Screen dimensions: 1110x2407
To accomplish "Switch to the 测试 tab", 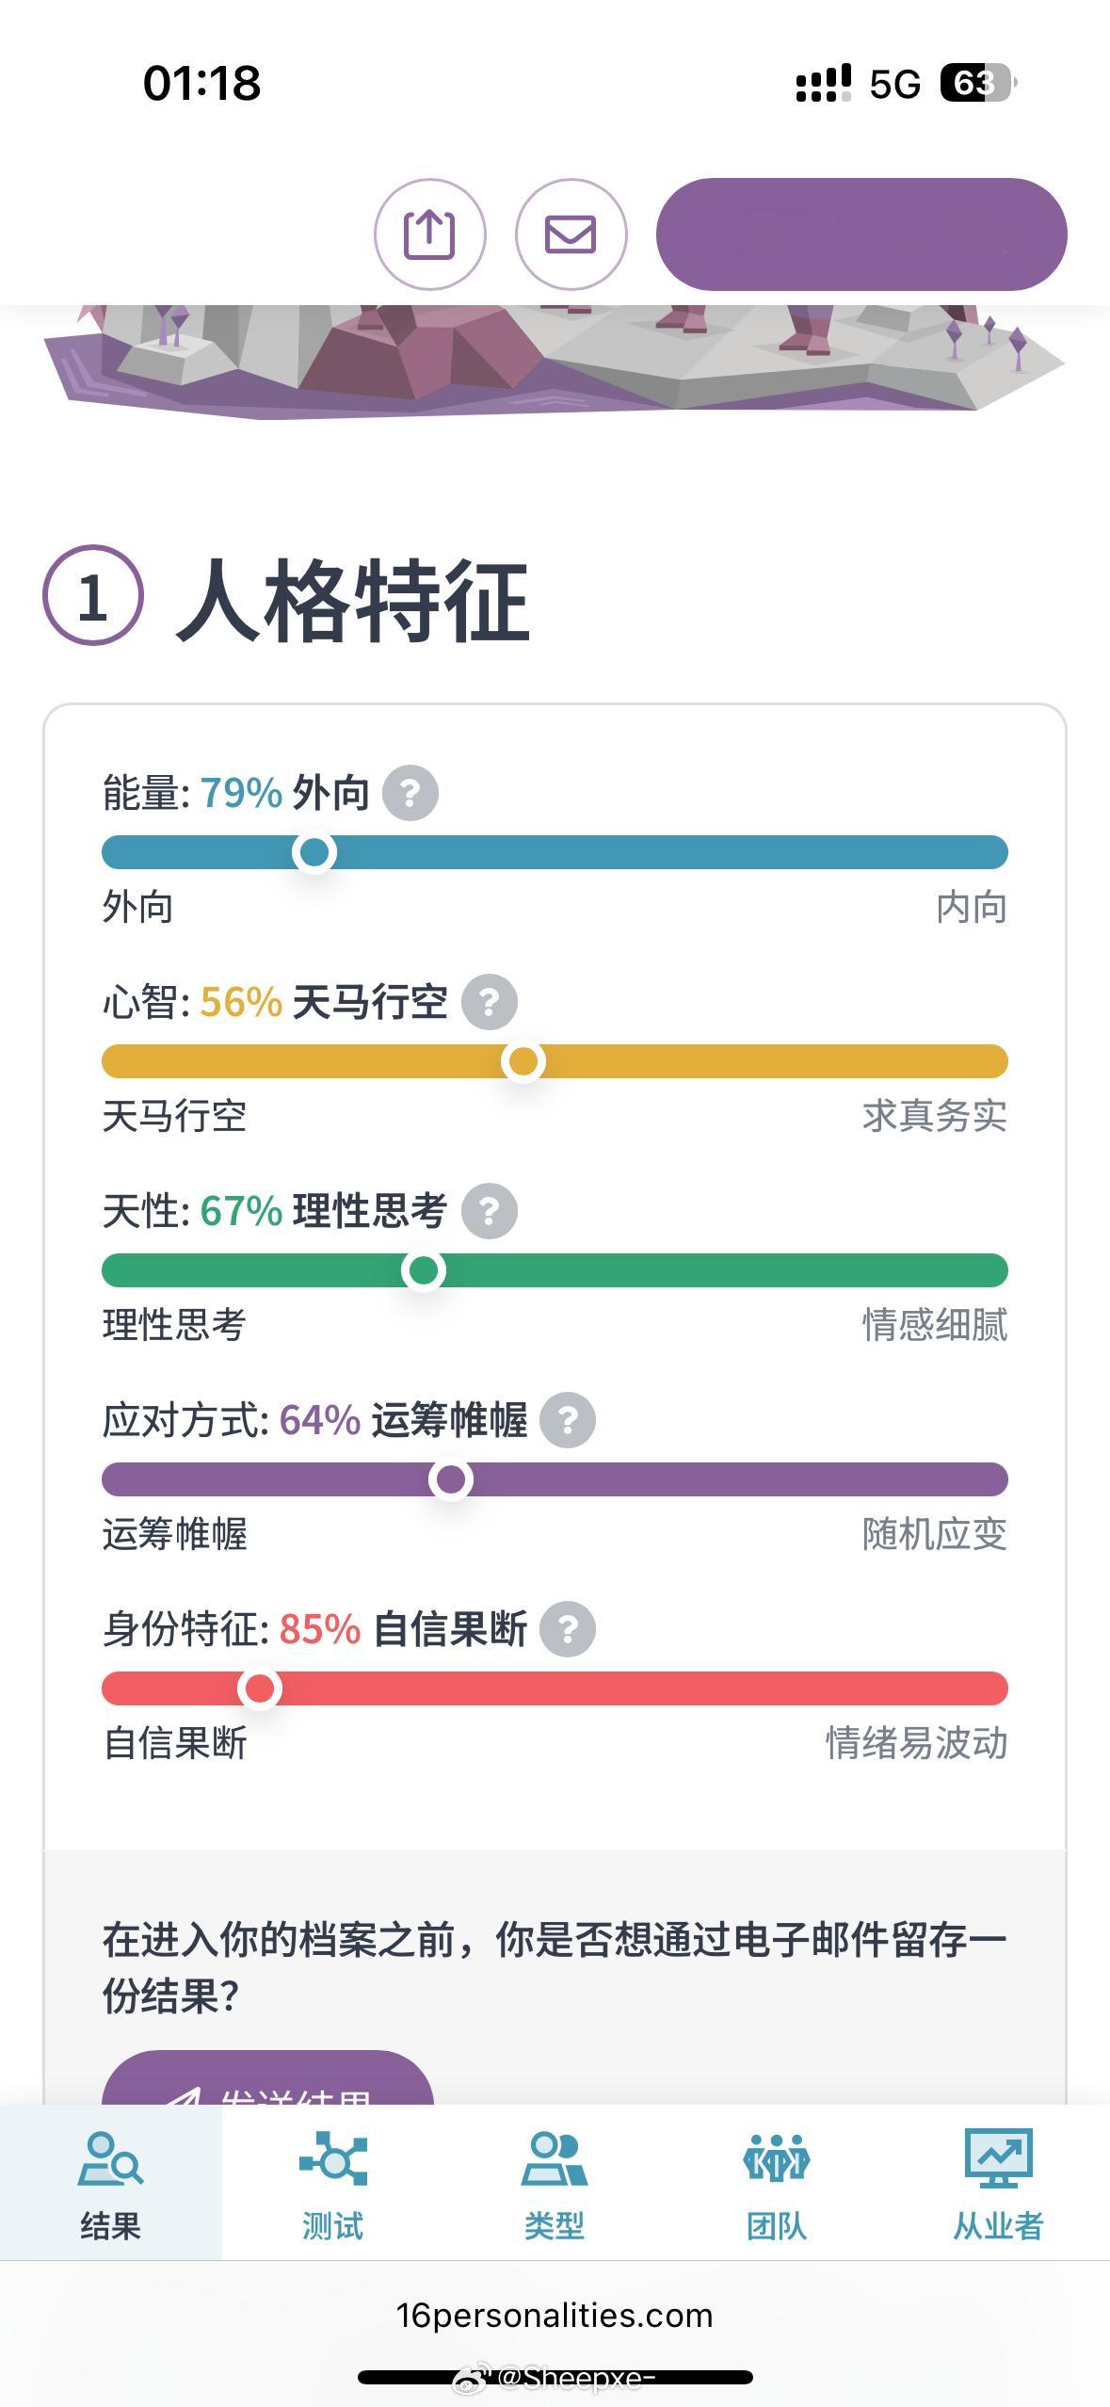I will 332,2183.
